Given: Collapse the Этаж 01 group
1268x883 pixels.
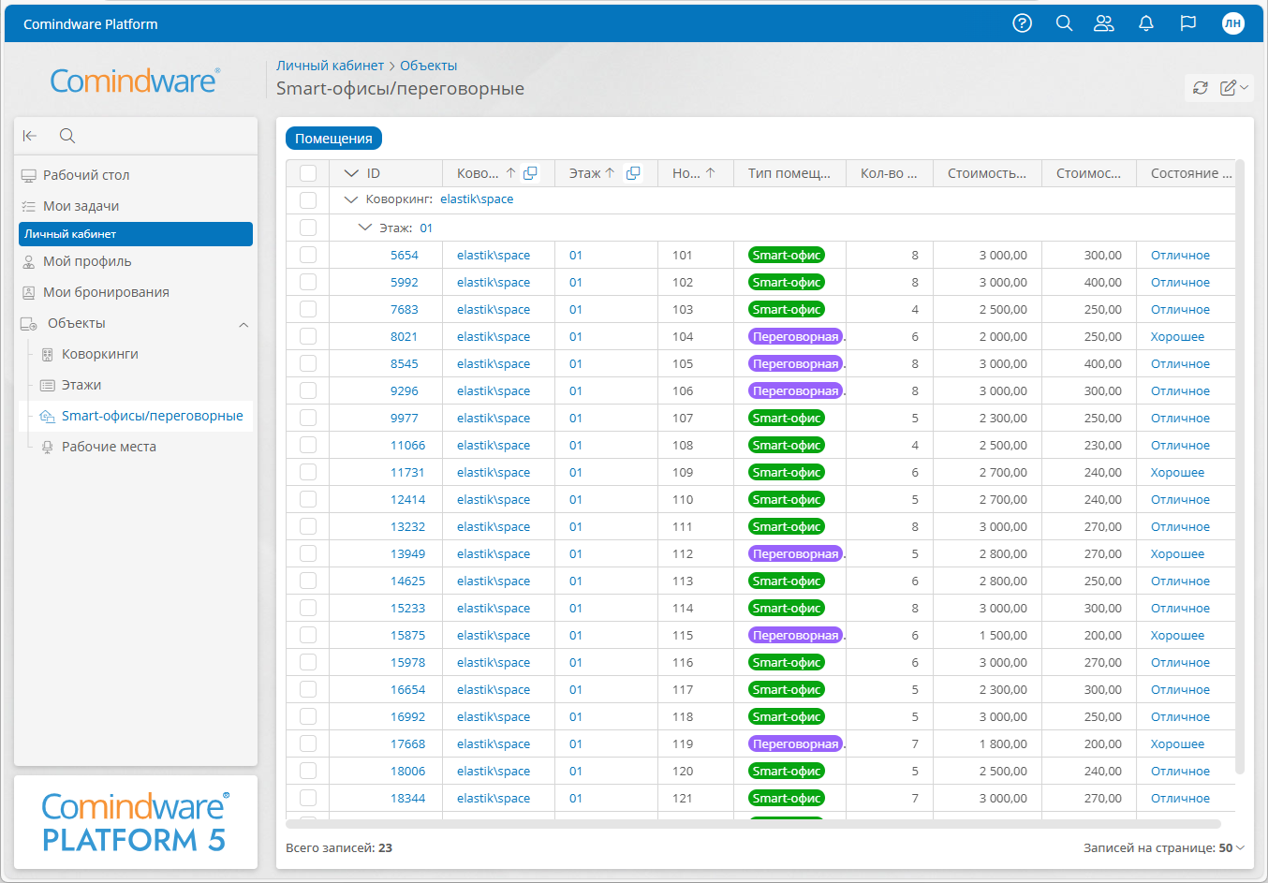Looking at the screenshot, I should click(x=365, y=228).
